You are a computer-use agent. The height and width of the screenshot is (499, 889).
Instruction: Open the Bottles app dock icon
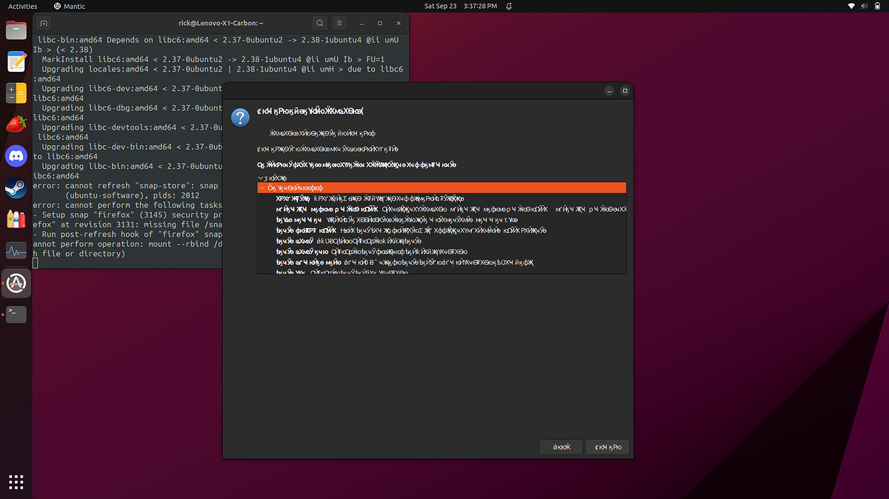coord(16,219)
